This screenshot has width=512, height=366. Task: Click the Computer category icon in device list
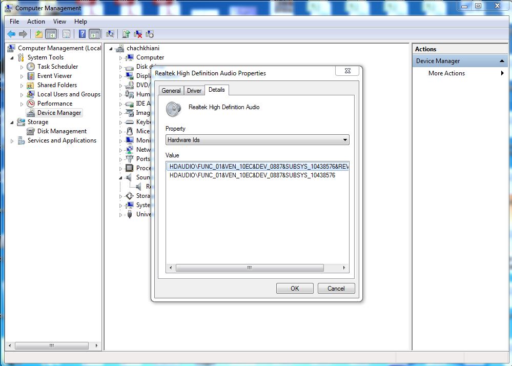130,57
